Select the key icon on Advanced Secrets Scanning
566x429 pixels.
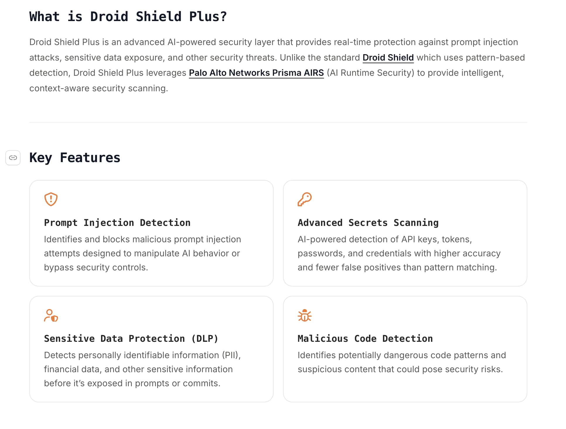304,199
